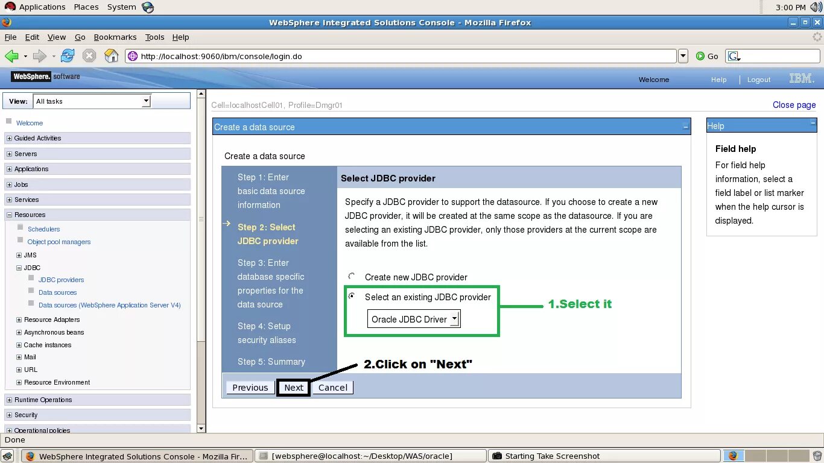Click the volume speaker icon in top panel
This screenshot has height=463, width=824.
[816, 7]
